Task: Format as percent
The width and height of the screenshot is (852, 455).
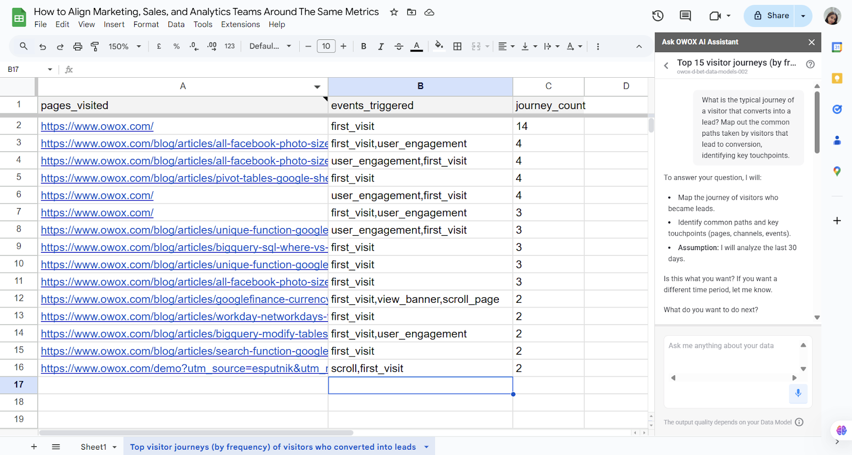Action: tap(176, 46)
